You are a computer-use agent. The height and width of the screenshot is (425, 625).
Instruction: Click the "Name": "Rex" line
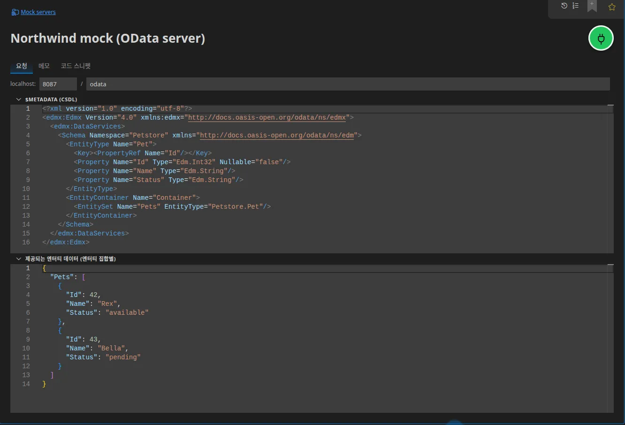[93, 304]
